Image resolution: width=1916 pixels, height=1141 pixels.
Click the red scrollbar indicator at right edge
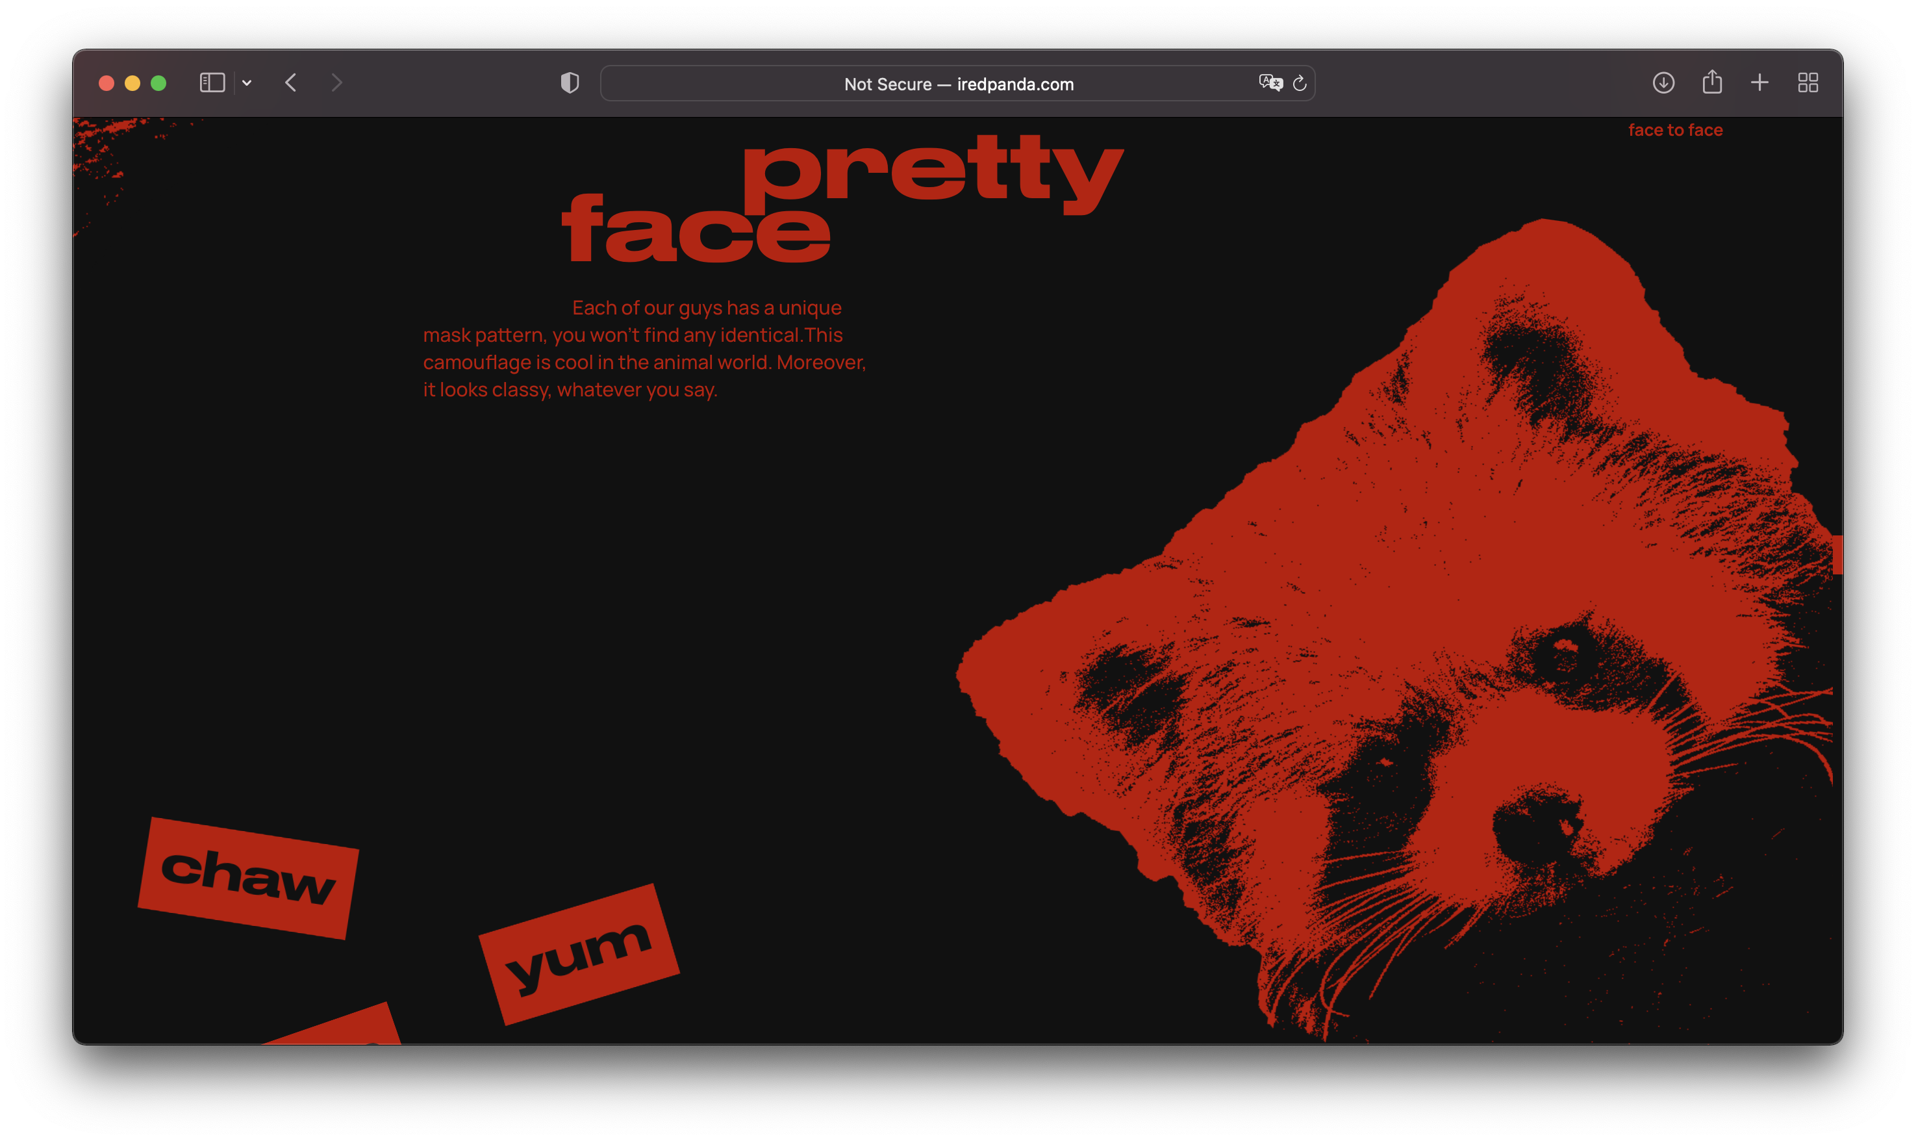[1837, 554]
